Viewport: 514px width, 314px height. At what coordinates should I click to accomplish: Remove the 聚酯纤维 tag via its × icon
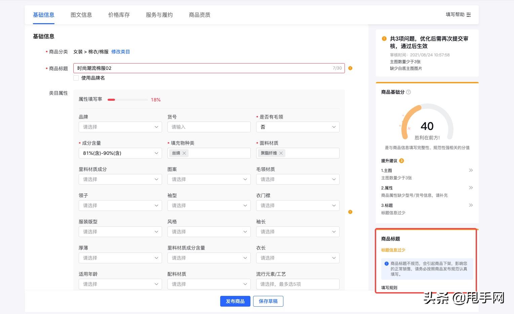[281, 153]
